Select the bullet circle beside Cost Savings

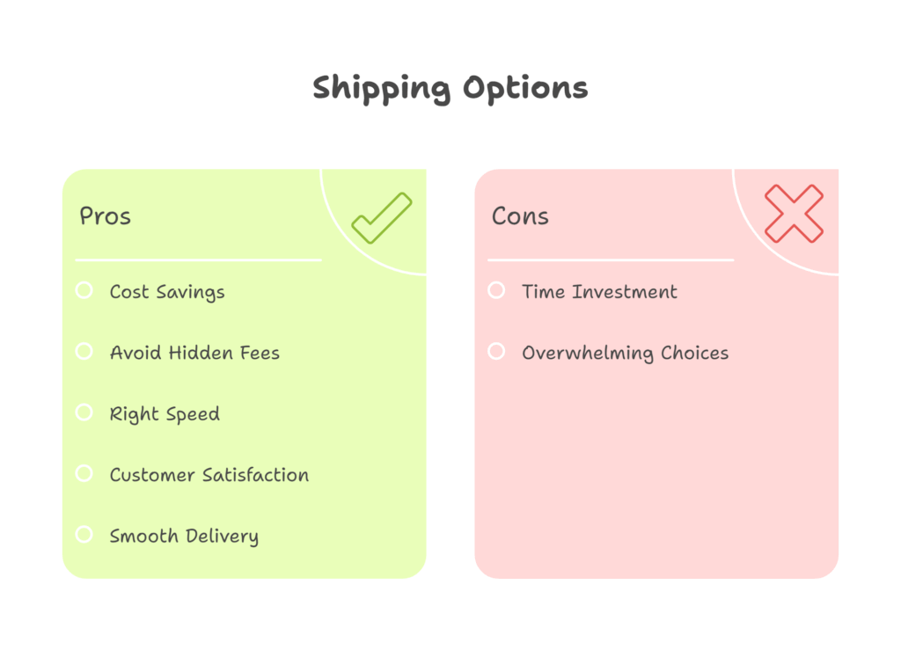pos(84,290)
